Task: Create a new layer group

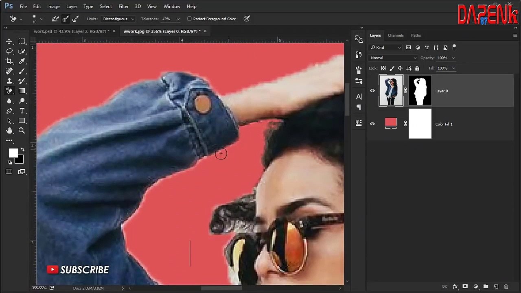Action: [x=486, y=286]
